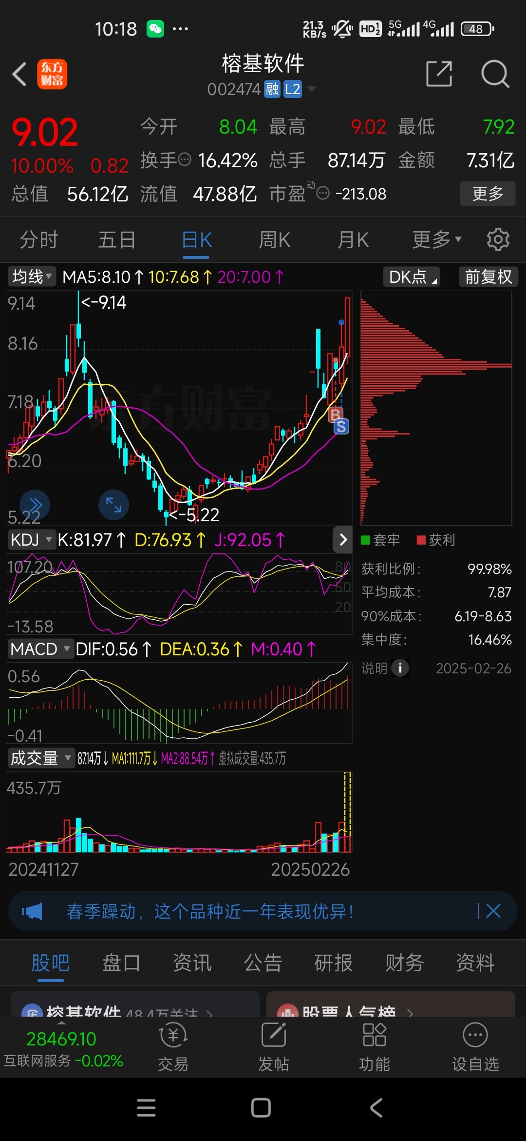
Task: Switch to 五日 chart tab
Action: tap(117, 240)
